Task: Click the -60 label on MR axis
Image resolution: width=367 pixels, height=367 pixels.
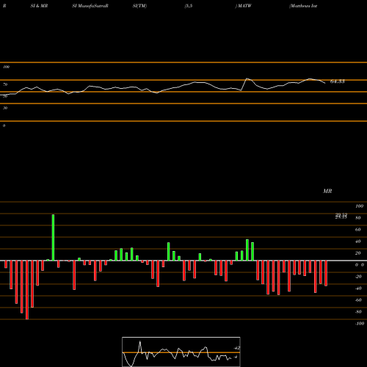Action: [x=358, y=300]
